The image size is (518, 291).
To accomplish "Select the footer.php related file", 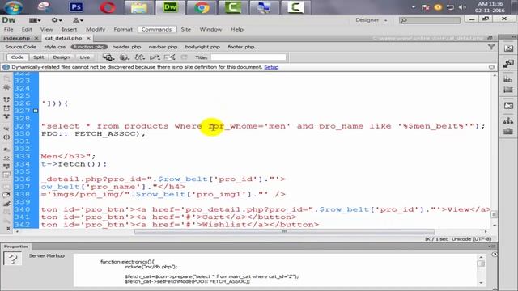I will click(x=241, y=47).
